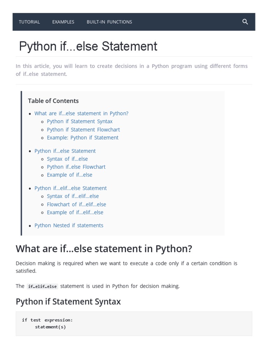This screenshot has height=358, width=268.
Task: Open Python if Statement Flowchart link
Action: pos(83,129)
